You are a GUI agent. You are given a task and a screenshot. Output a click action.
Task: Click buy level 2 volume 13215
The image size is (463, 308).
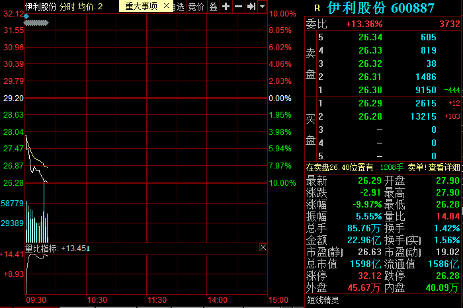click(423, 116)
